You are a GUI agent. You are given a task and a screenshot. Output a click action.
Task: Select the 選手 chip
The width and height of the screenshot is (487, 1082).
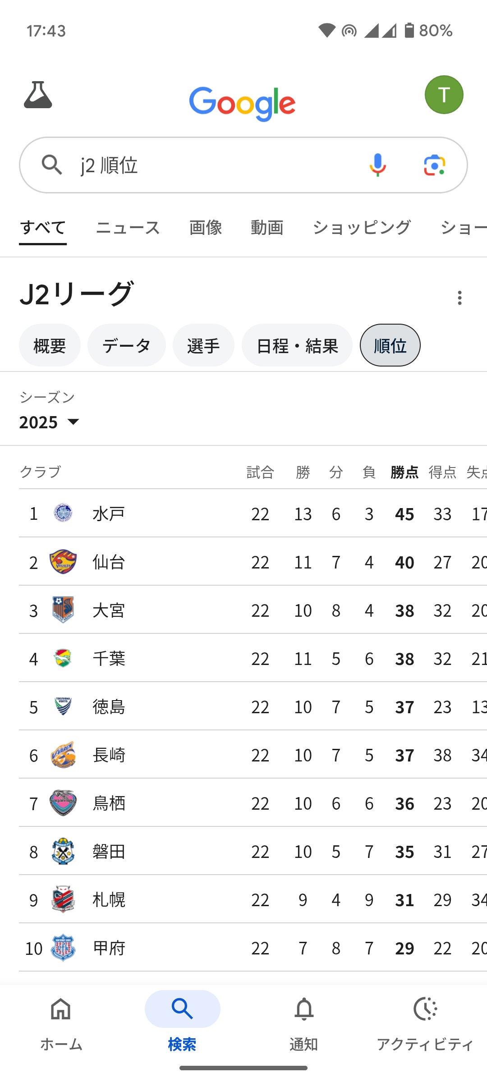(x=203, y=345)
